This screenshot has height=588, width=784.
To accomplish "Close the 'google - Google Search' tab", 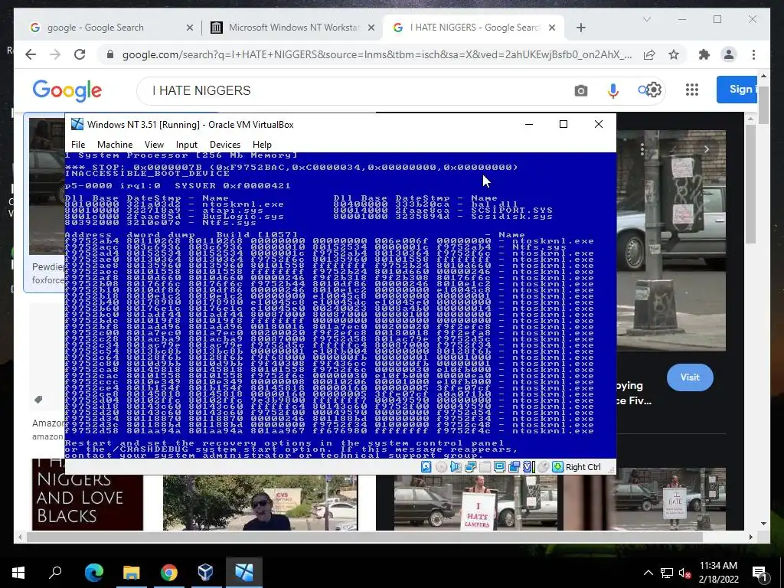I will coord(190,28).
